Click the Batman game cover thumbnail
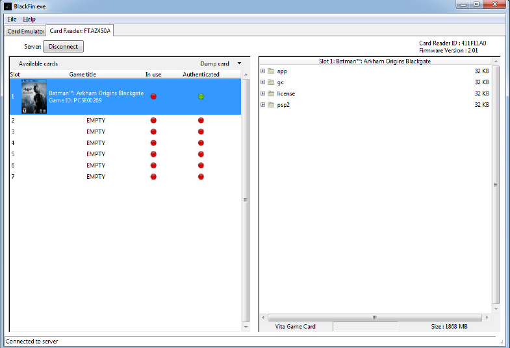The height and width of the screenshot is (348, 510). coord(34,97)
